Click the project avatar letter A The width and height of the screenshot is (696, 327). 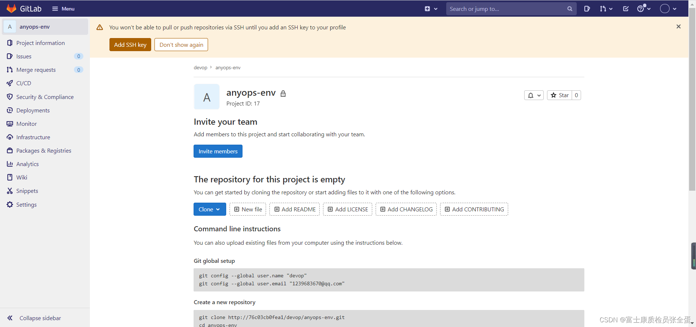pos(207,97)
